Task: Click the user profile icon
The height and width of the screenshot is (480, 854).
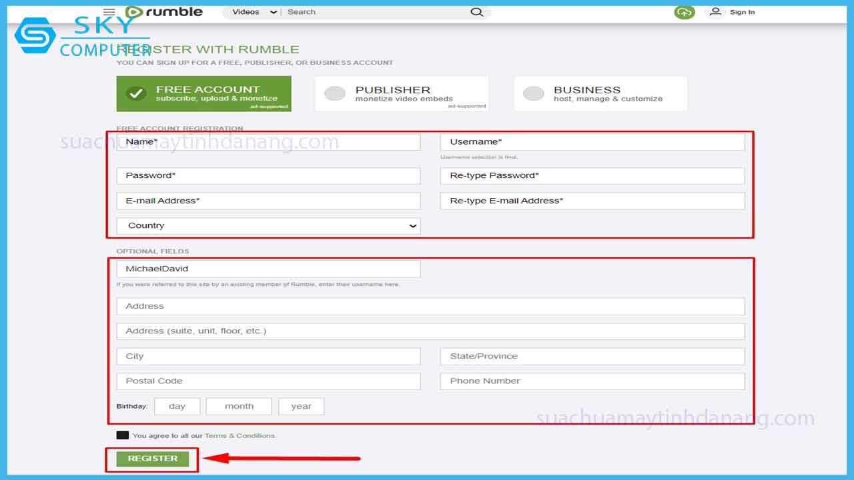Action: coord(715,12)
